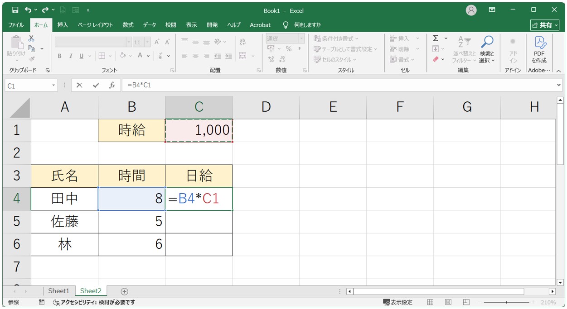Screen dimensions: 567x309
Task: Click the zoom slider in status bar
Action: point(507,302)
